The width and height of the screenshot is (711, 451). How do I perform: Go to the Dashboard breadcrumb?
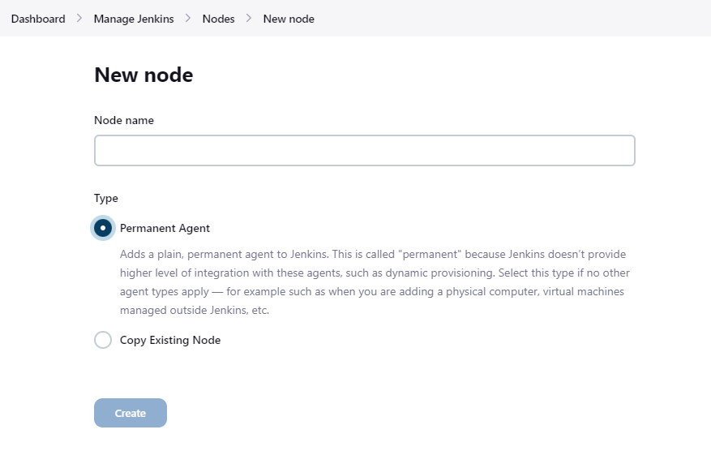38,19
